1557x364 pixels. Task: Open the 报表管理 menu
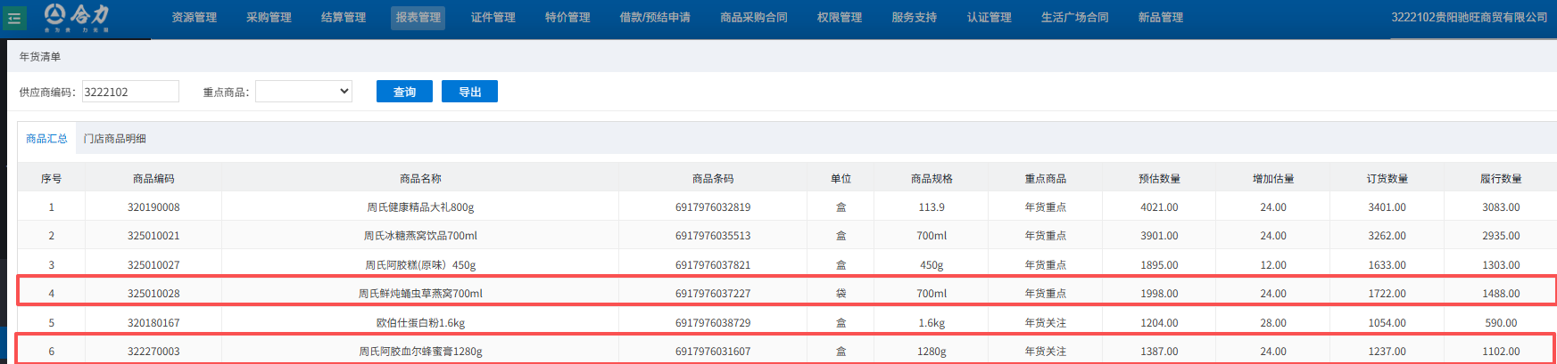418,18
